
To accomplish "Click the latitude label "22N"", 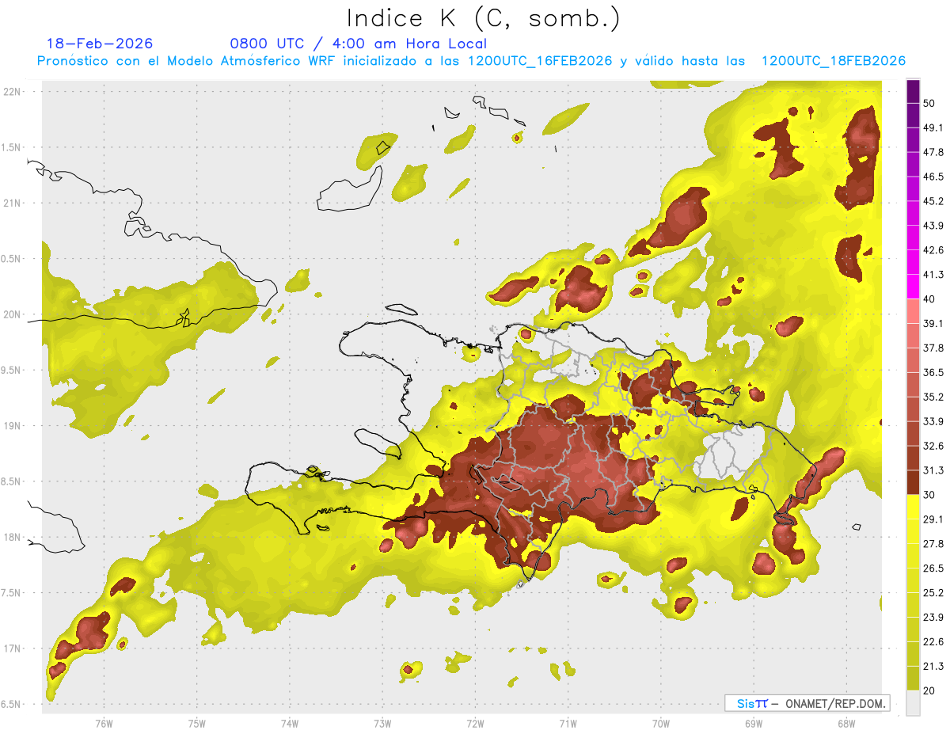I will coord(13,92).
